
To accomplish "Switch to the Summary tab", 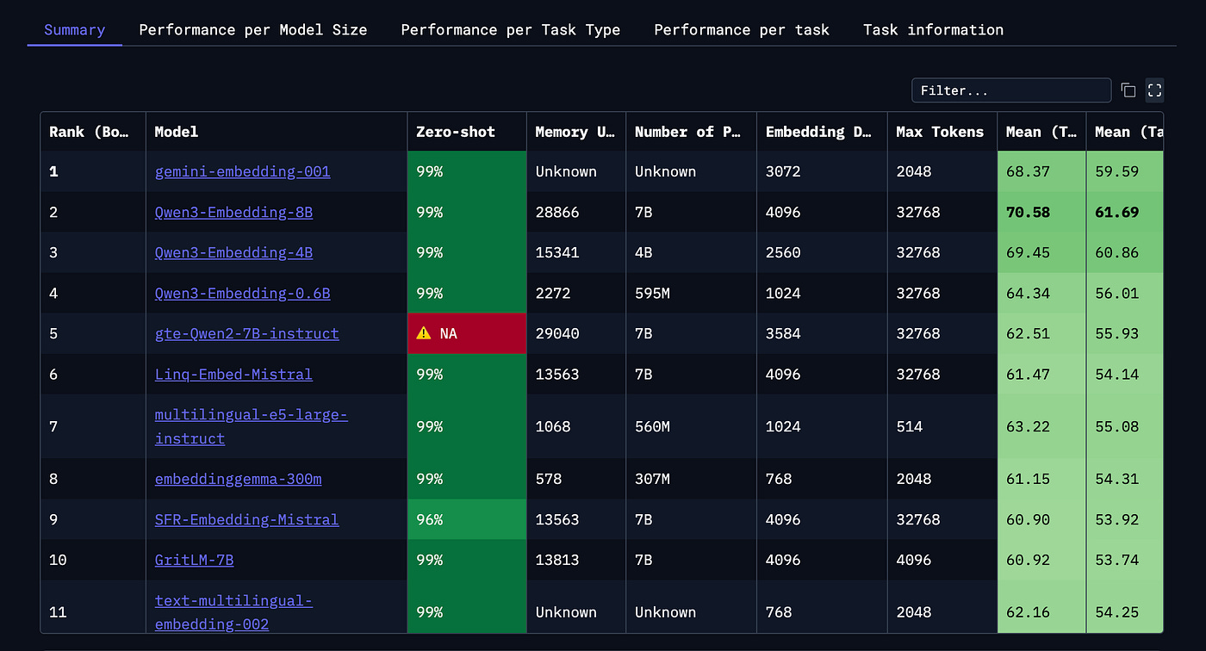I will click(74, 29).
